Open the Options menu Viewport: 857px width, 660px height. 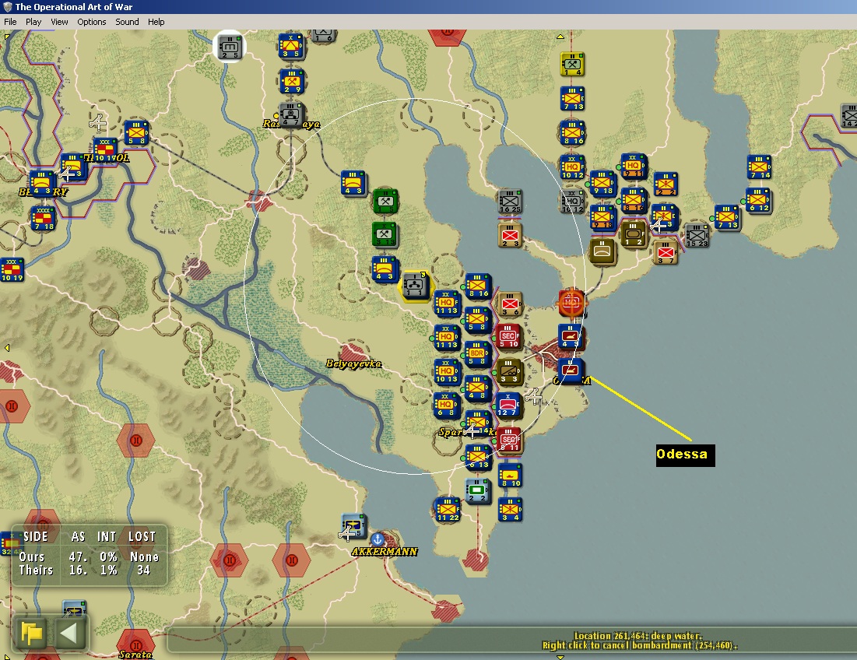click(91, 22)
